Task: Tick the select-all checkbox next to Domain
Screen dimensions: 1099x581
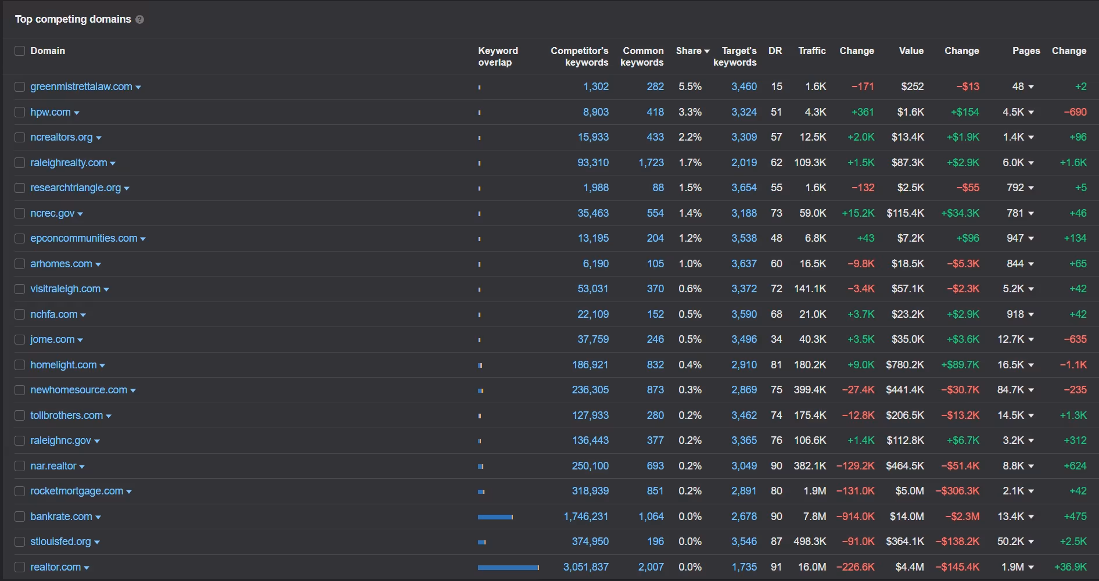Action: pyautogui.click(x=20, y=51)
